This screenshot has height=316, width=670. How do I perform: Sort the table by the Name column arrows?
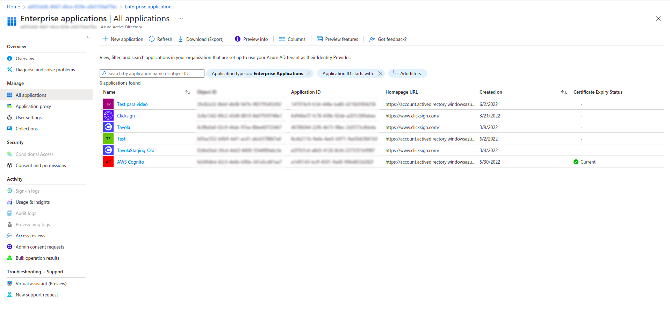[x=188, y=92]
